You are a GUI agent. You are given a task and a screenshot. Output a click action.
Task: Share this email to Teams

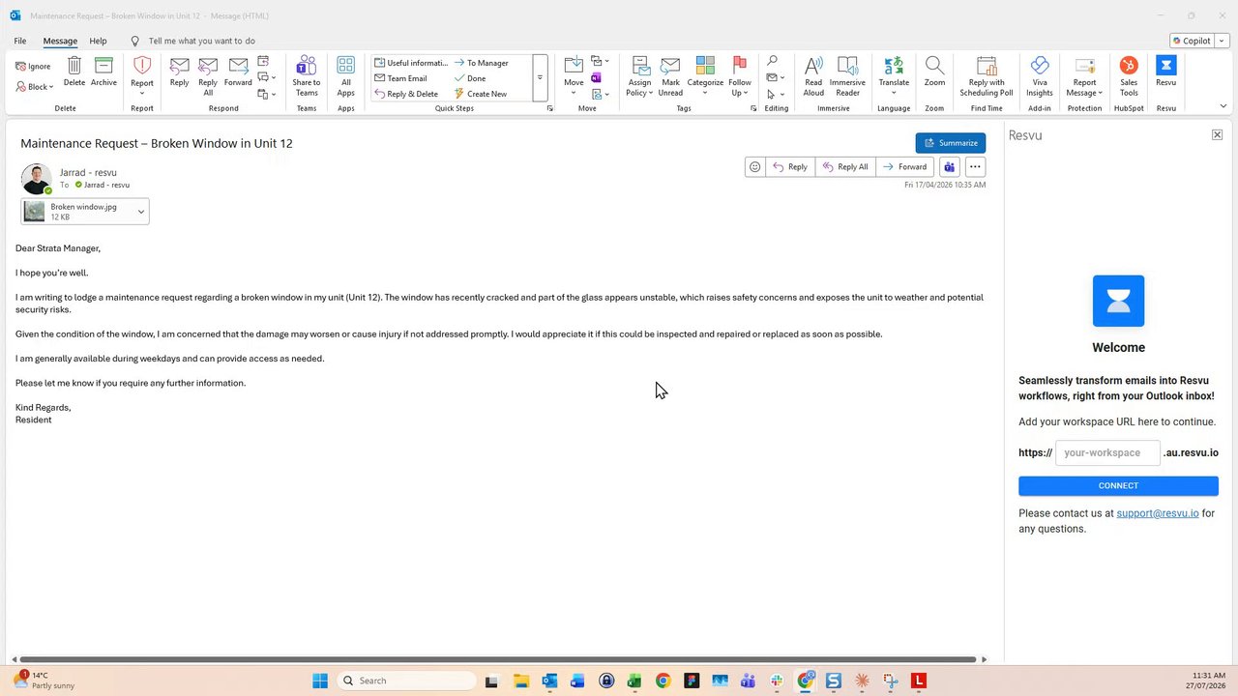click(x=307, y=75)
